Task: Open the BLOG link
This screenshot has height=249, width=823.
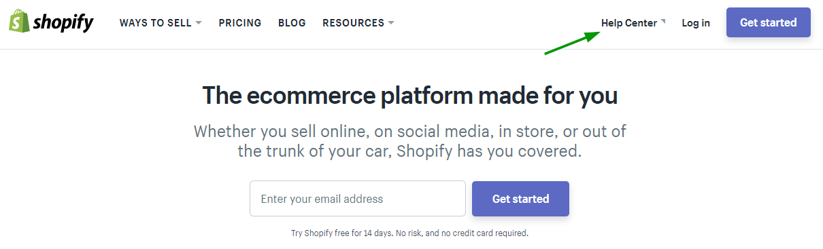Action: pos(292,23)
